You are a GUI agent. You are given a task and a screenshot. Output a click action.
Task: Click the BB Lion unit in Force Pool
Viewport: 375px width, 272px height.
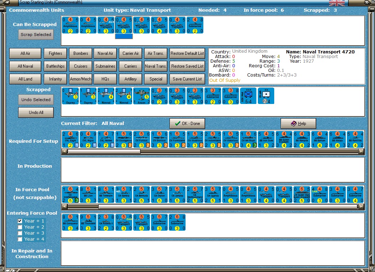(x=88, y=194)
